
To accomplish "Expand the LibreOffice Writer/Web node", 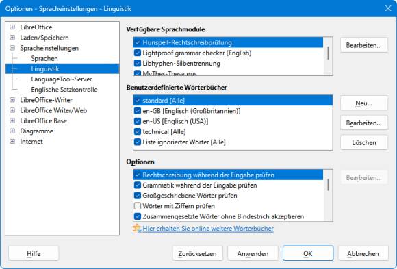I will (12, 110).
